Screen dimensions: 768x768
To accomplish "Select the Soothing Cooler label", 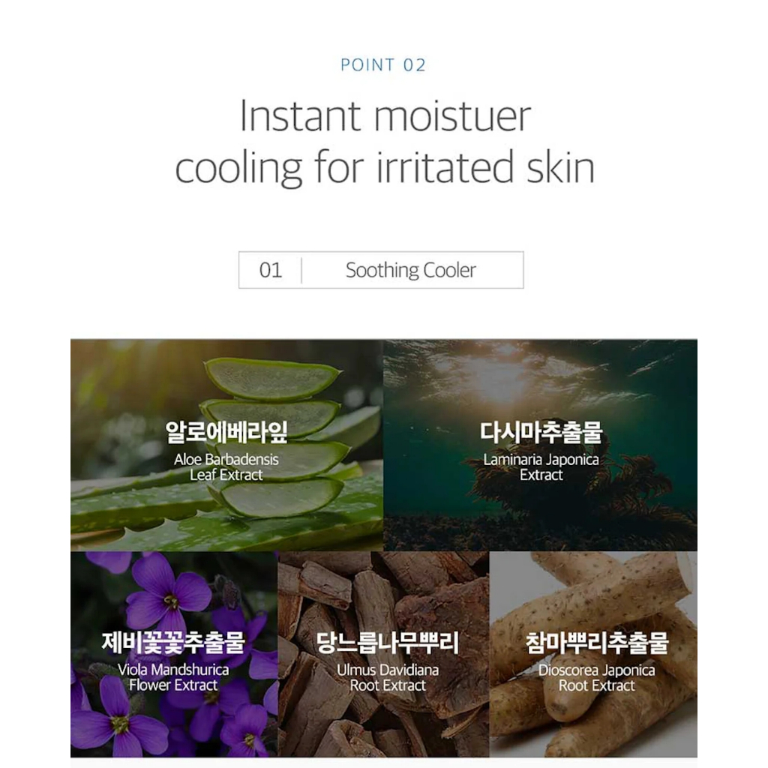I will coord(410,270).
